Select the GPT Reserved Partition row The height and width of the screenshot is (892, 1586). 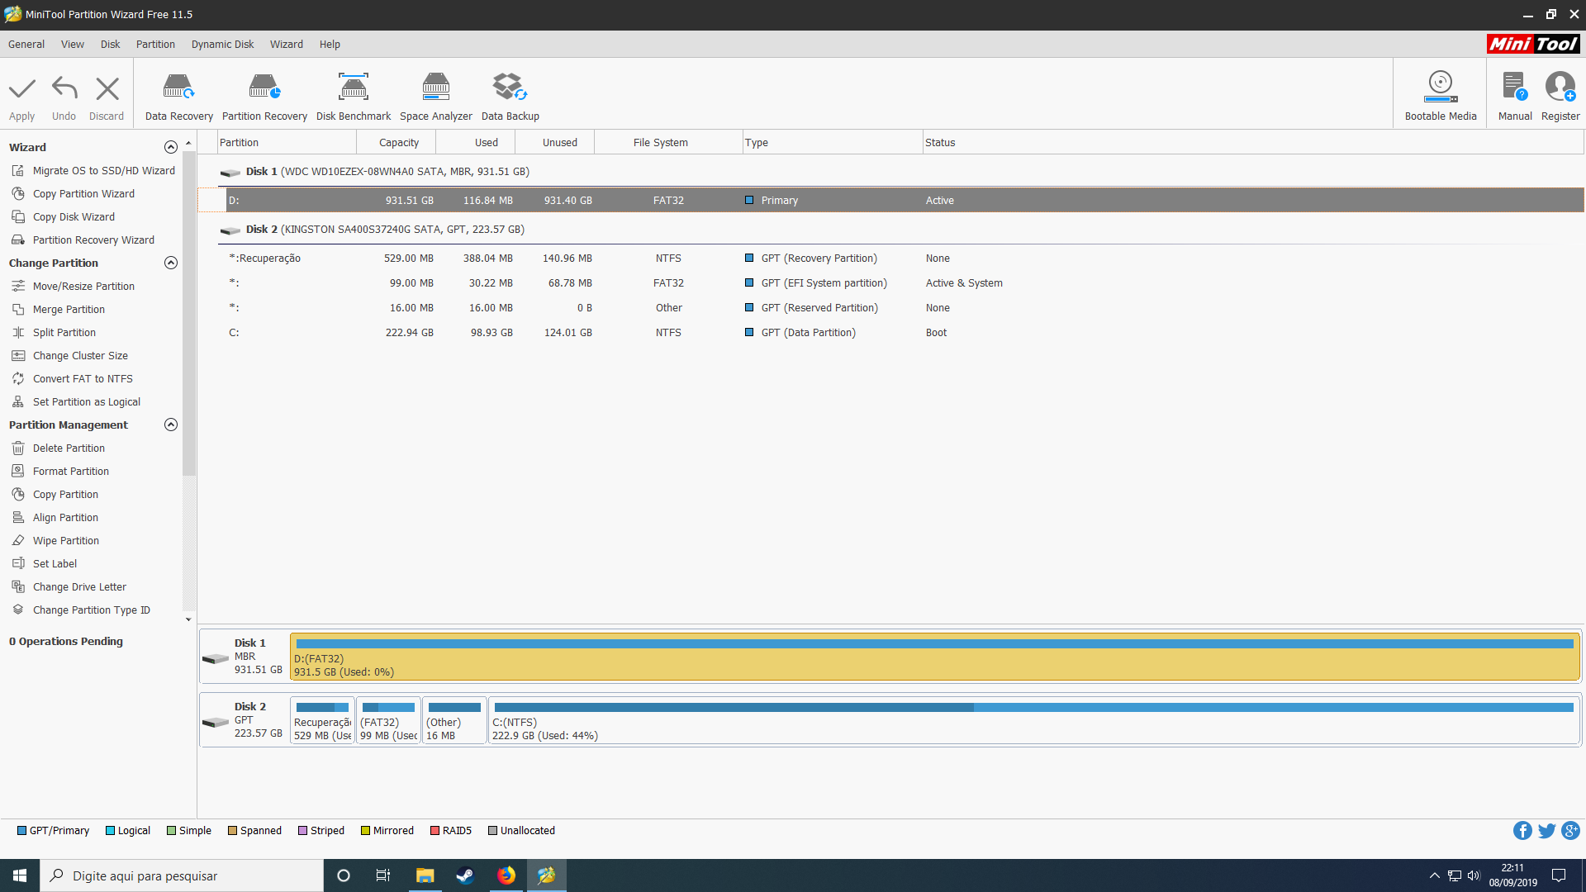pos(905,308)
